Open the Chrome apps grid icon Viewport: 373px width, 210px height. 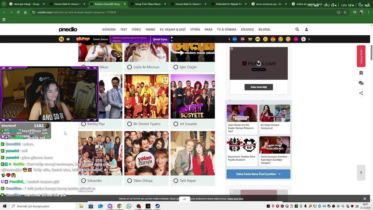(4, 20)
